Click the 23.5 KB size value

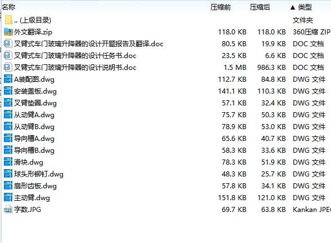click(x=234, y=55)
